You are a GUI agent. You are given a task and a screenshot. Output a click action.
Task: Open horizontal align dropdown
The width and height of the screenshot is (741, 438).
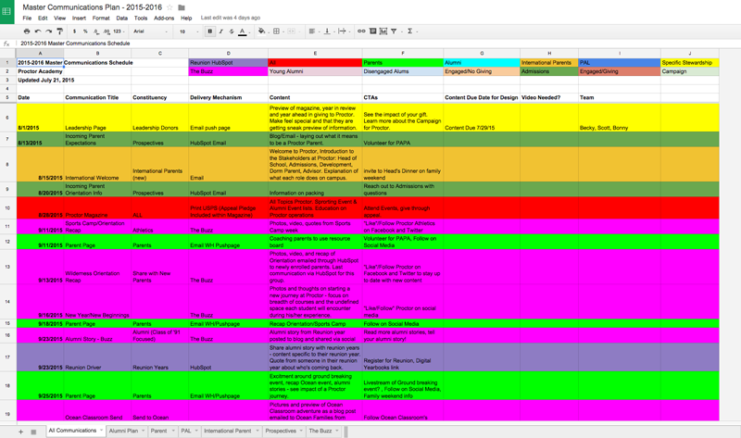coord(313,31)
